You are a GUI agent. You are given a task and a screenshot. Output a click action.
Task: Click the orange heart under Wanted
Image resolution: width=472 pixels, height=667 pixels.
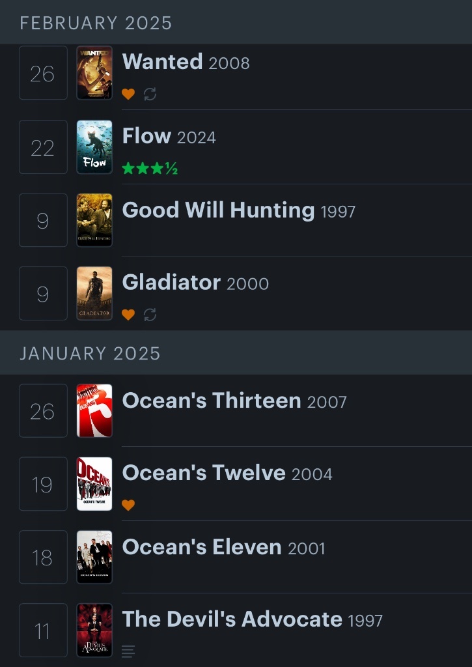(x=128, y=94)
